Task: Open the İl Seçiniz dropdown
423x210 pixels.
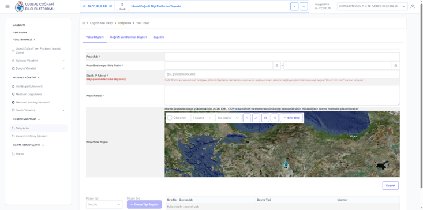Action: pos(203,118)
